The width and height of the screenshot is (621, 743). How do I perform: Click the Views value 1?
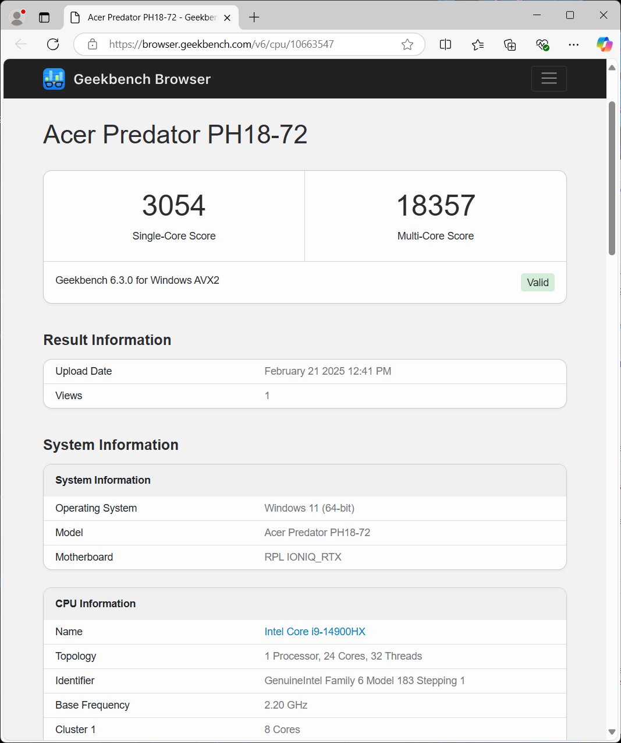pos(267,396)
